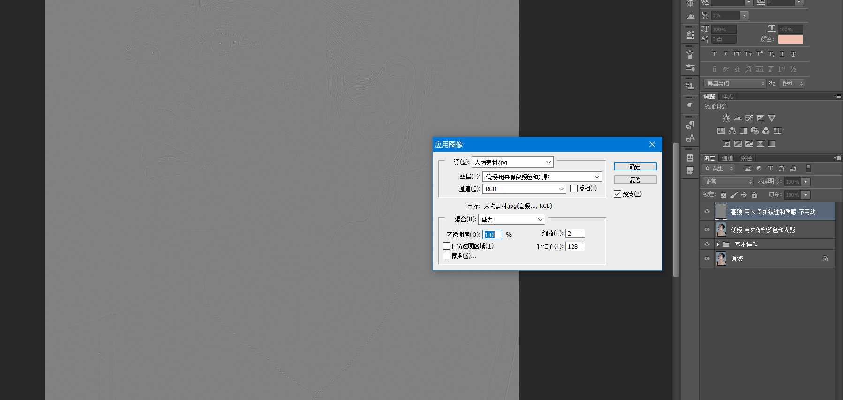Open the anti-aliasing 锐利 dropdown

792,83
